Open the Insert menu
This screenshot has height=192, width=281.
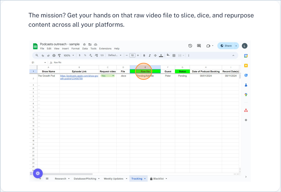pyautogui.click(x=65, y=48)
